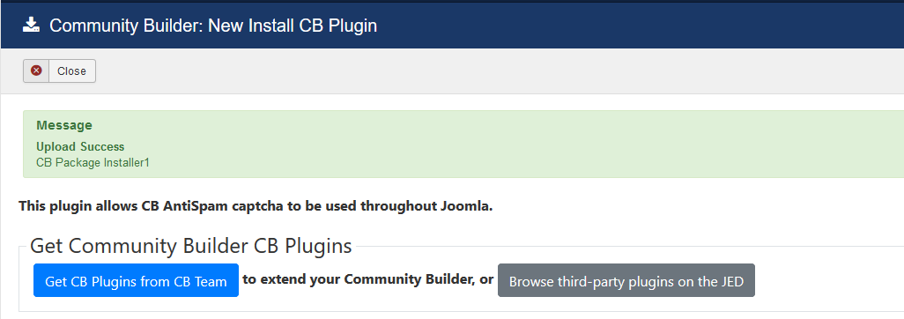Screen dimensions: 904x319
Task: Click the CB AntiSpam captcha description line
Action: click(256, 206)
